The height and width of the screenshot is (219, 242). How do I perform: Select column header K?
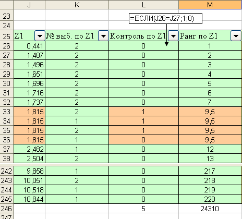click(x=77, y=5)
